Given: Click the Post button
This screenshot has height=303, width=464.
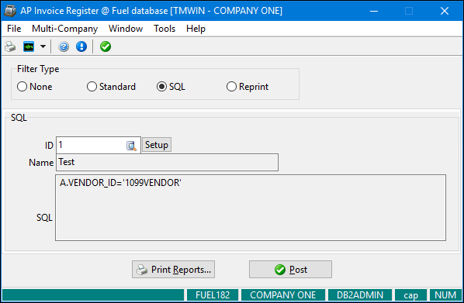Looking at the screenshot, I should [x=291, y=270].
